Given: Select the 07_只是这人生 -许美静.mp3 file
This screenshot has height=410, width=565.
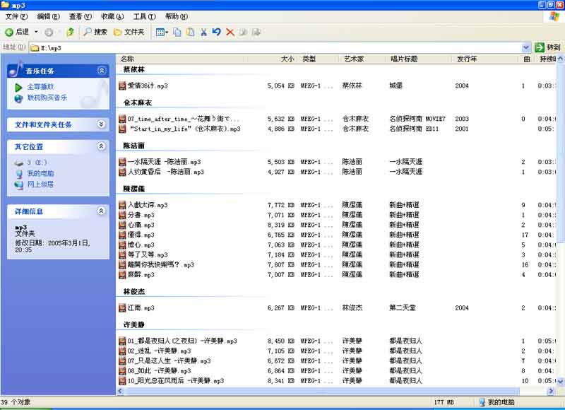Looking at the screenshot, I should (165, 361).
